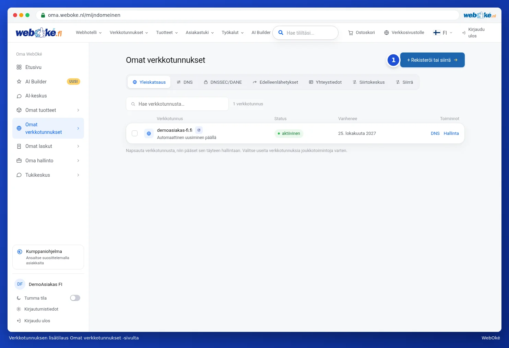Click the DNS link in domain row
The width and height of the screenshot is (509, 348).
coord(435,134)
